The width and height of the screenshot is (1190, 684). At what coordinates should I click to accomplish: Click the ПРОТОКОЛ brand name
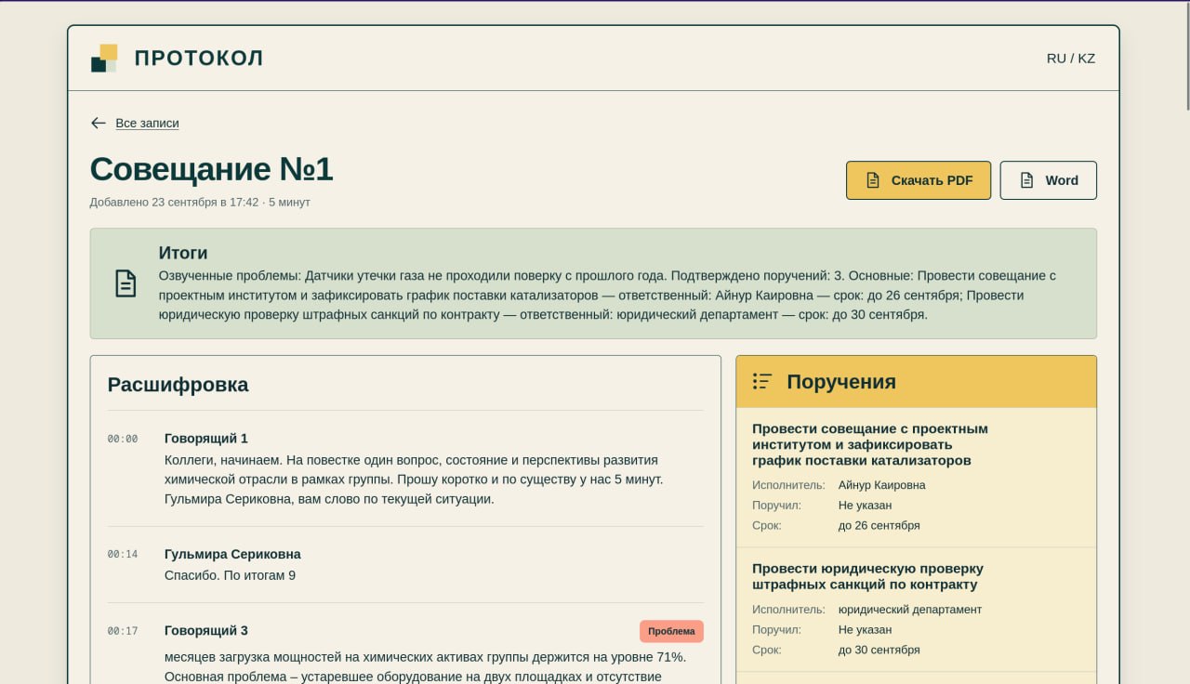tap(199, 58)
